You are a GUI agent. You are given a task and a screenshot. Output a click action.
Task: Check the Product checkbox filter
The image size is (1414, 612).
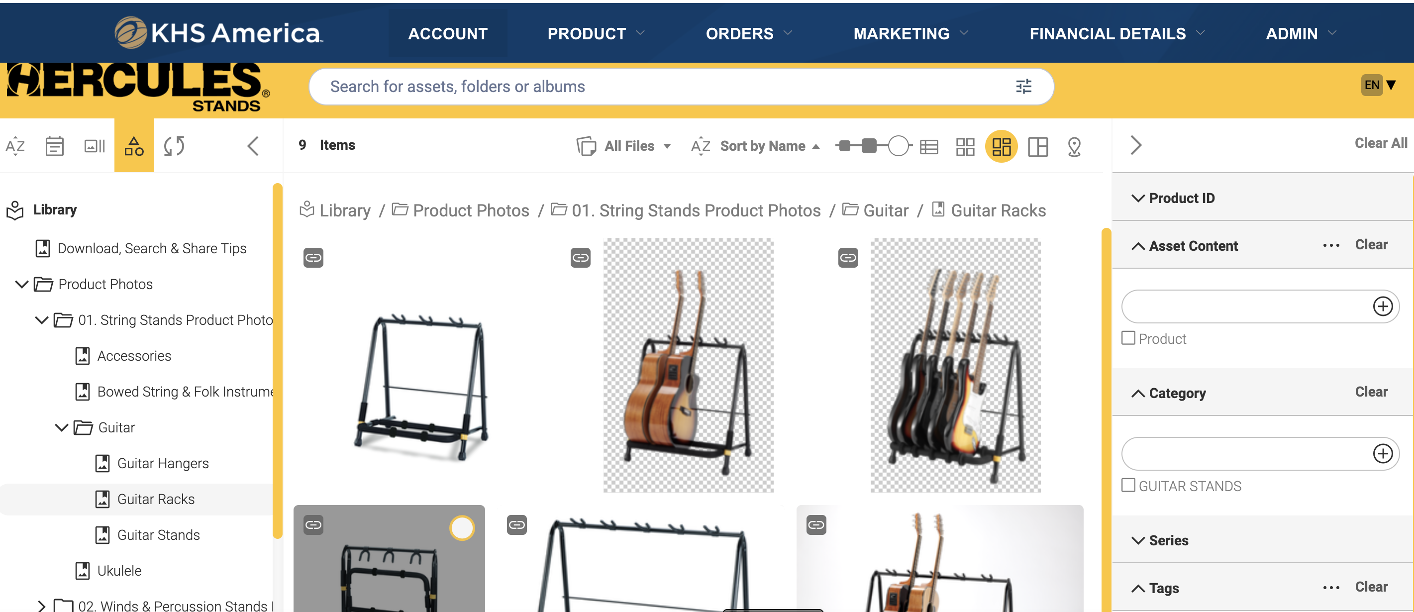tap(1128, 338)
